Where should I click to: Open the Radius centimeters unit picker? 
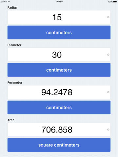click(59, 32)
